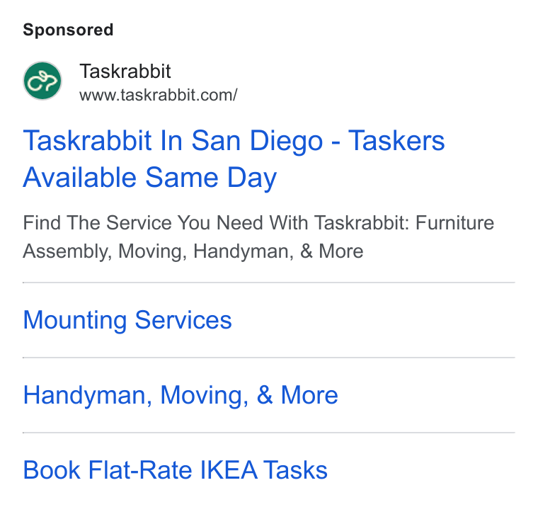
Task: Tap the circular rabbit logo beside the URL
Action: pos(42,81)
